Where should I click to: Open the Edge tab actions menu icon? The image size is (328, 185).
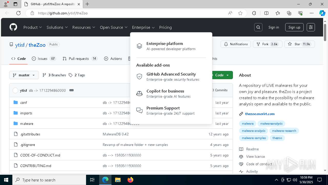click(x=15, y=4)
